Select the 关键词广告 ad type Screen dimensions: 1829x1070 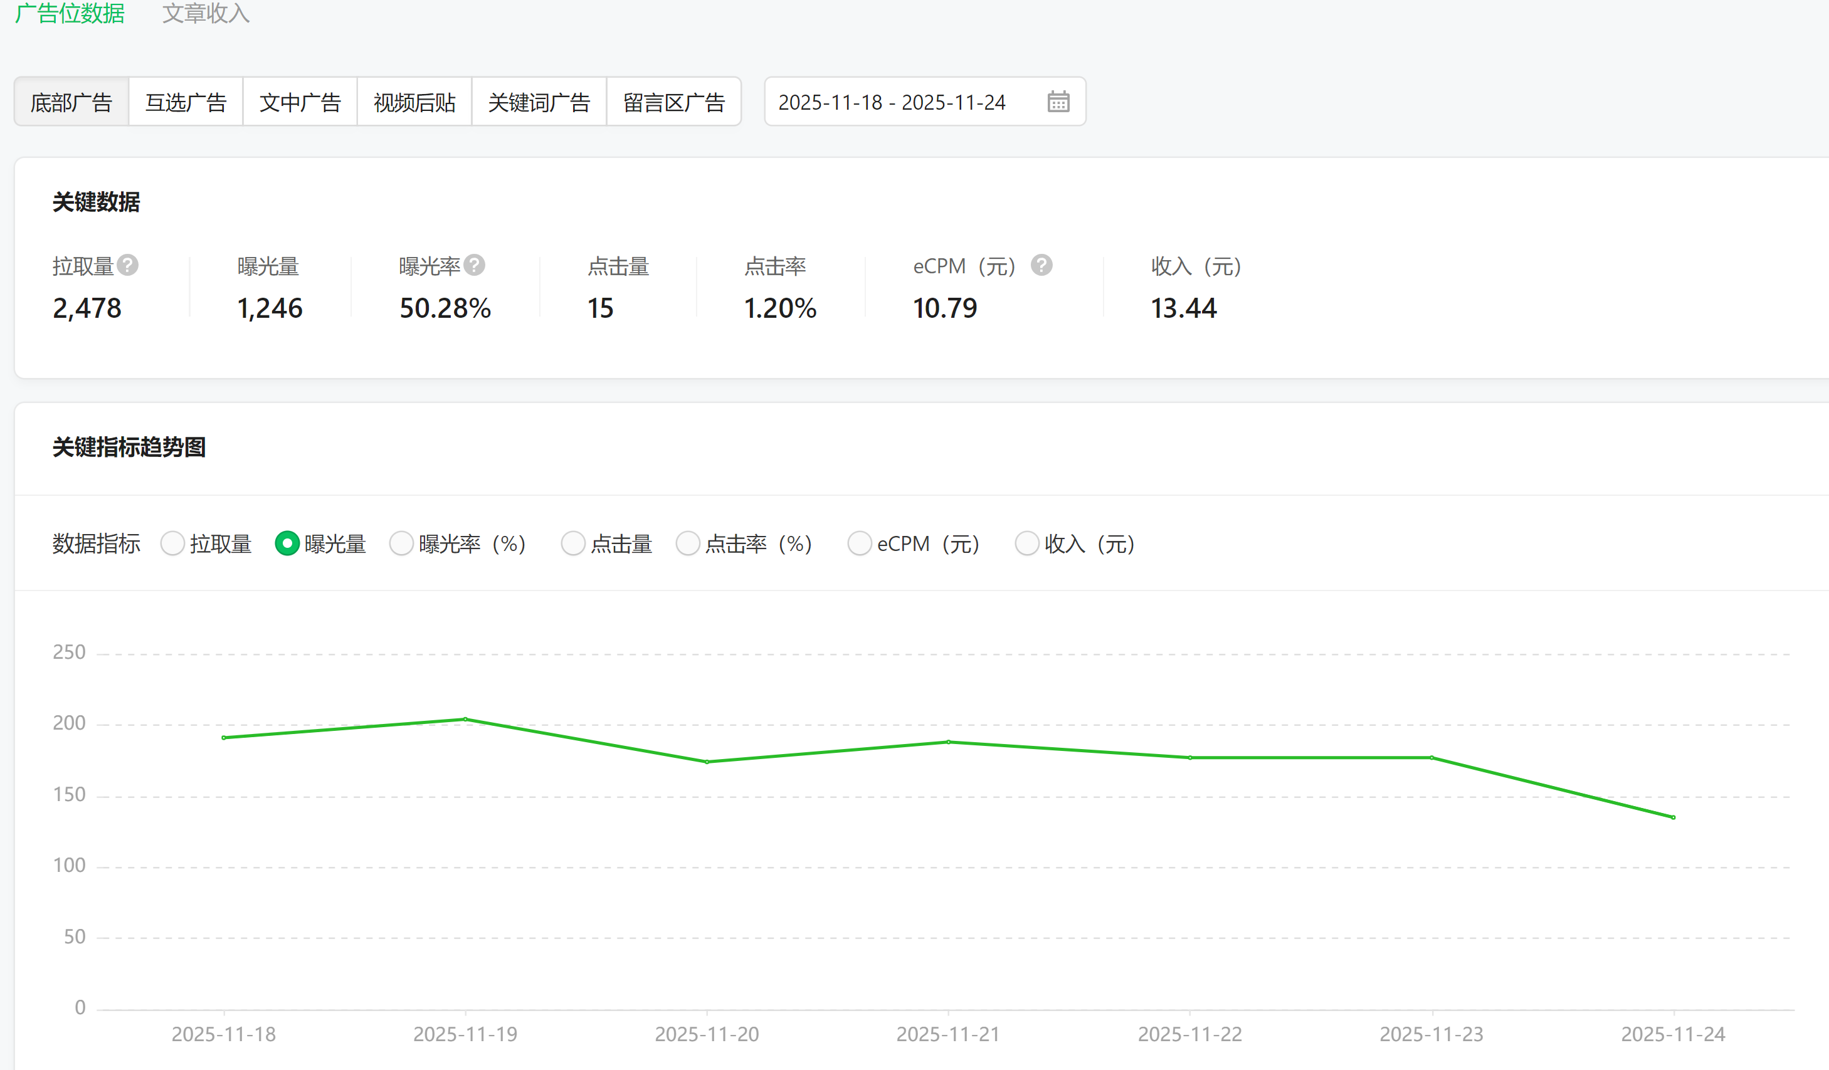click(x=539, y=102)
